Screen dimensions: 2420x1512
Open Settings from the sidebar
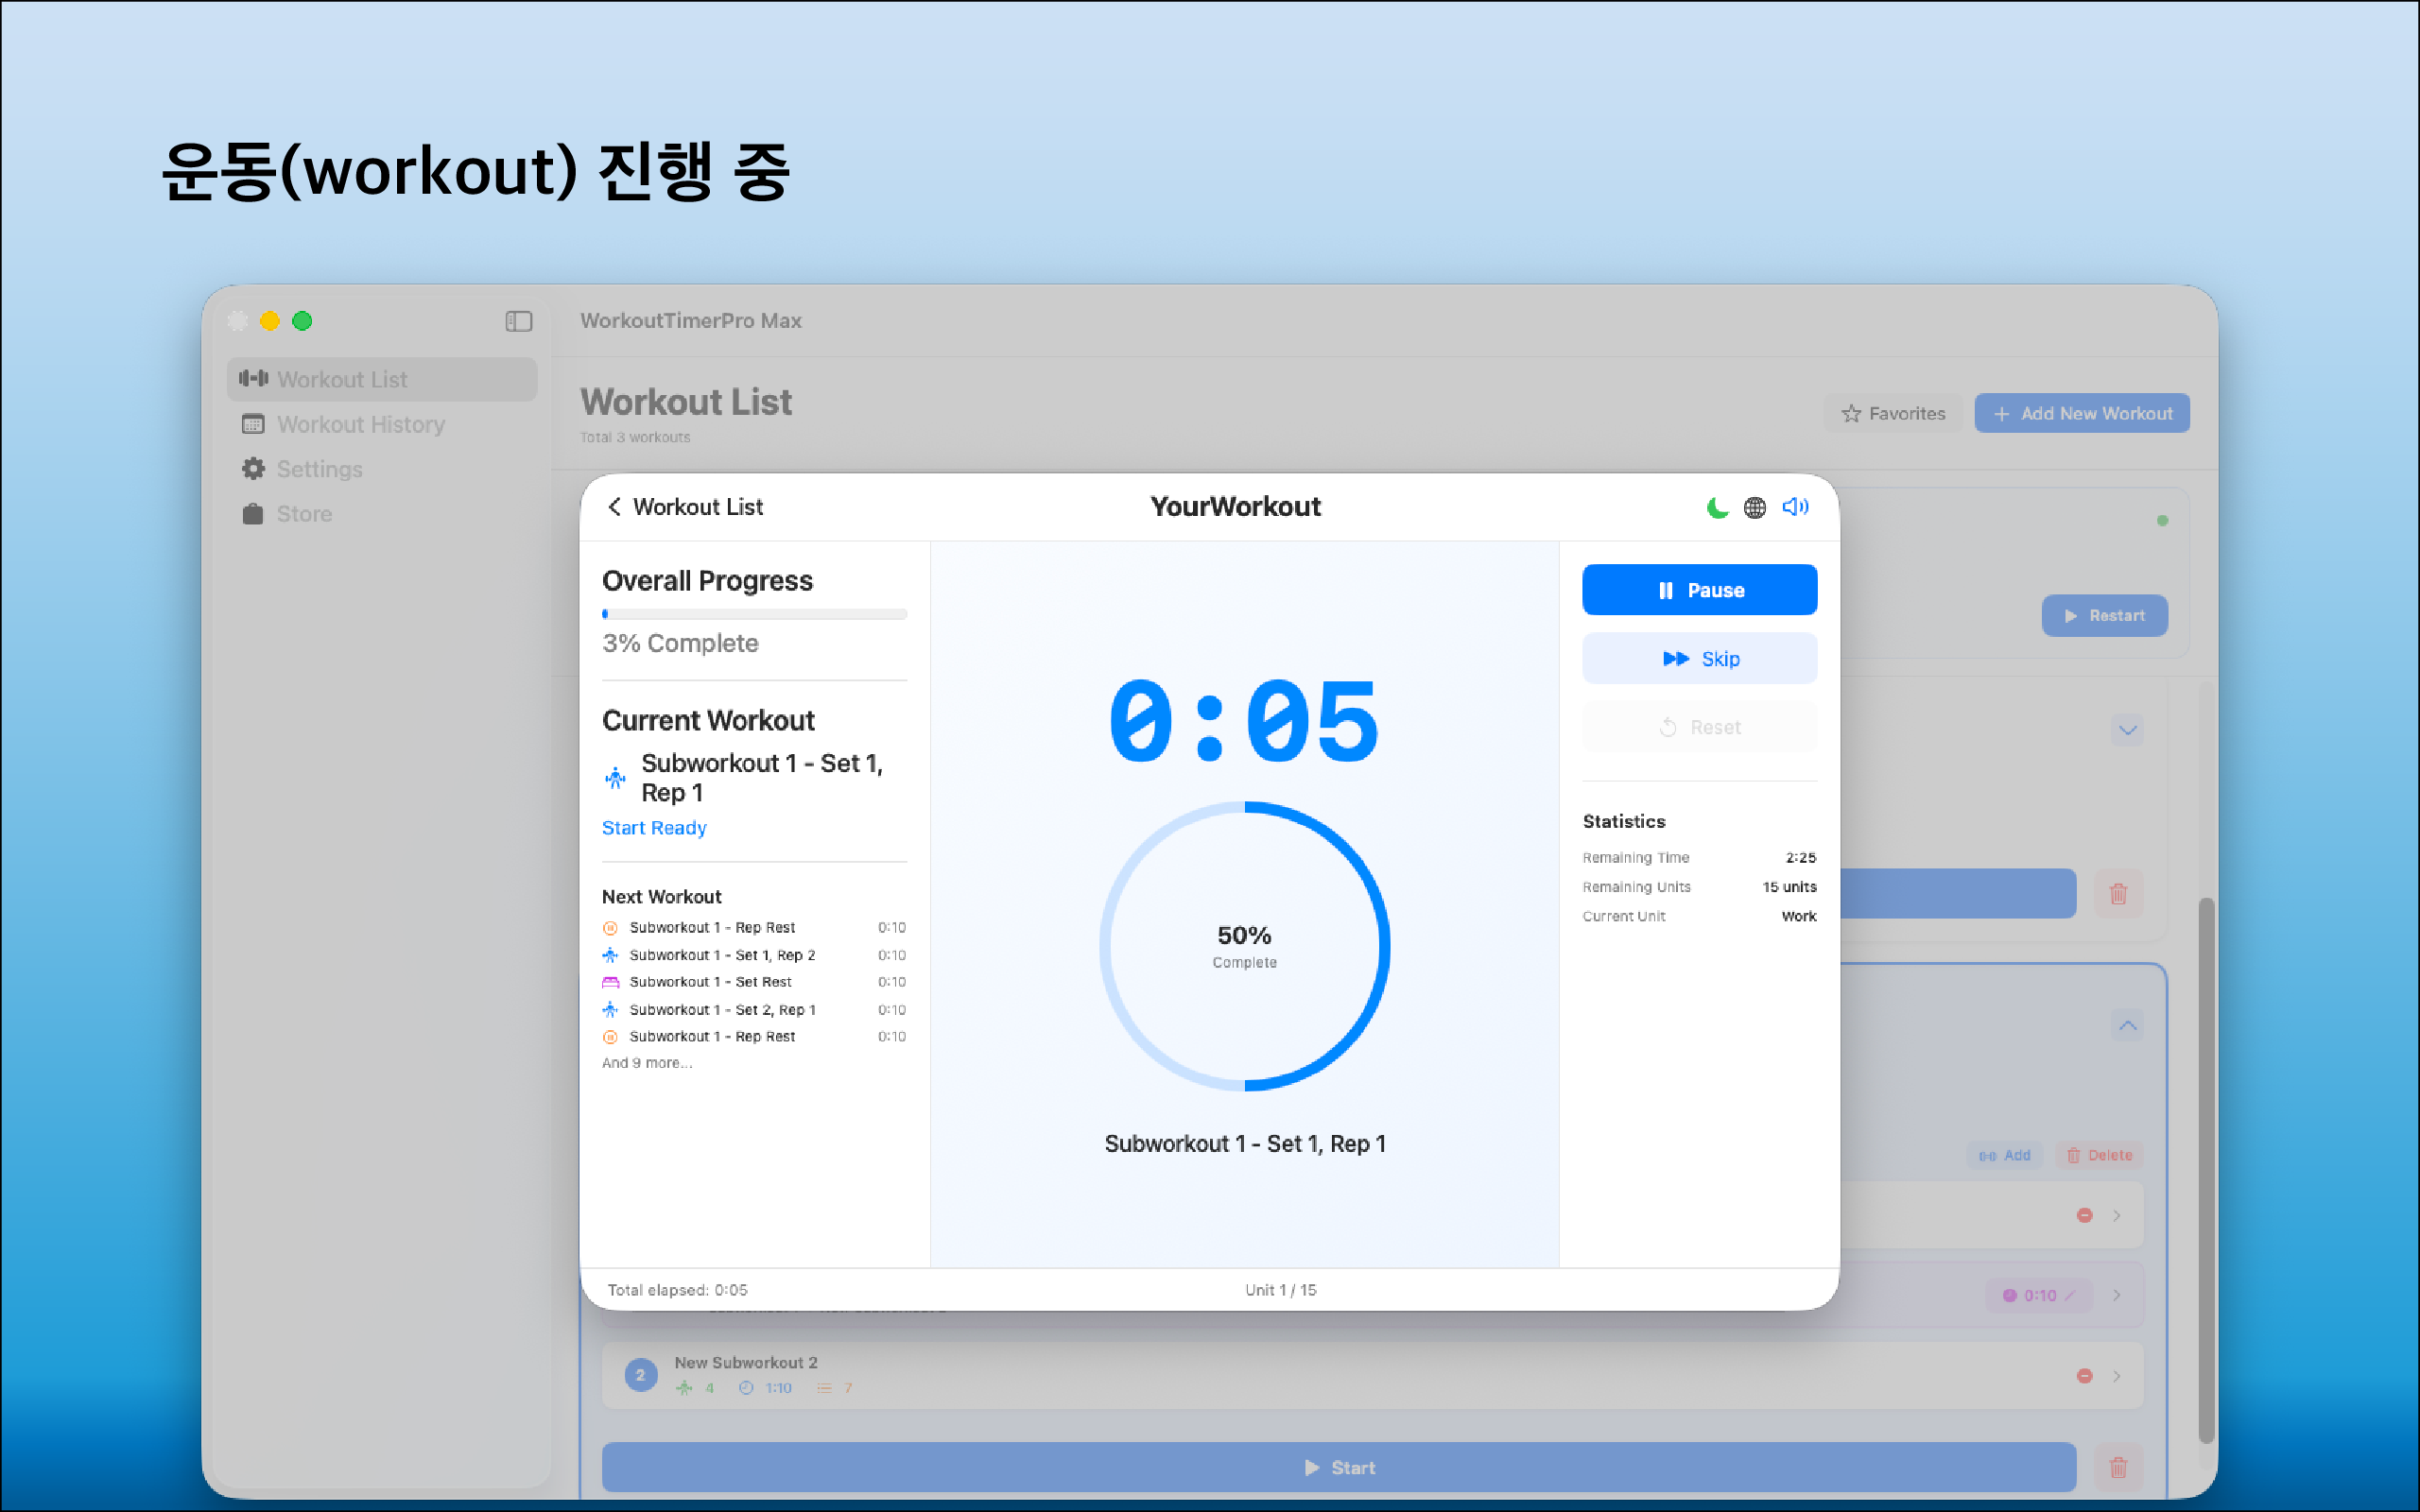[318, 469]
